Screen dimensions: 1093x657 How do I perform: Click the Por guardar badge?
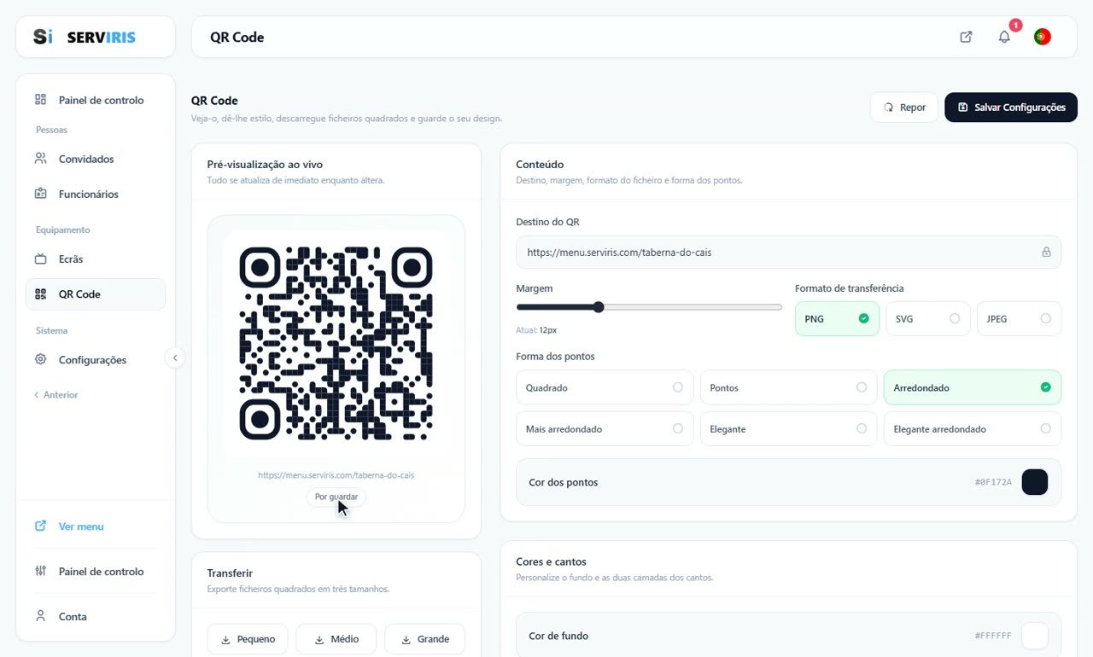336,497
